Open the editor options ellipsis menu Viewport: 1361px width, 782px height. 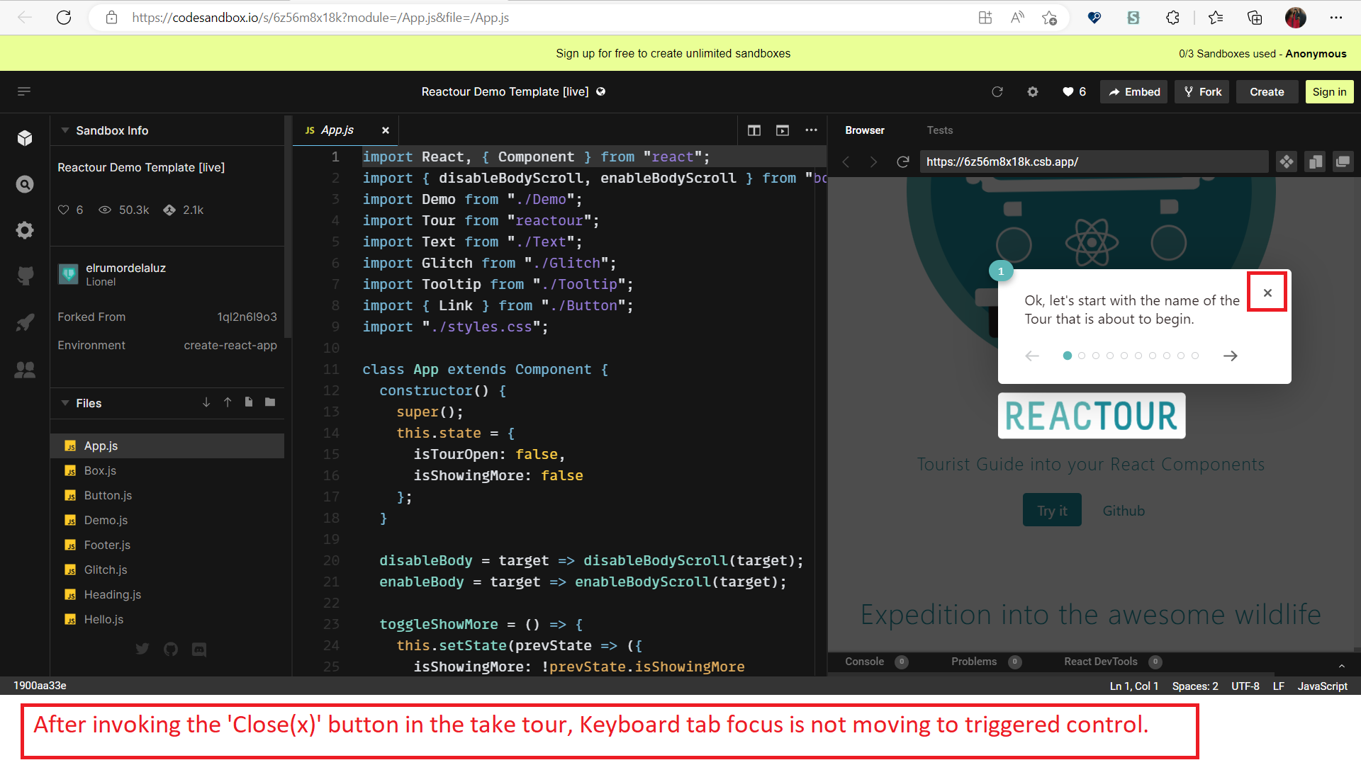[811, 130]
